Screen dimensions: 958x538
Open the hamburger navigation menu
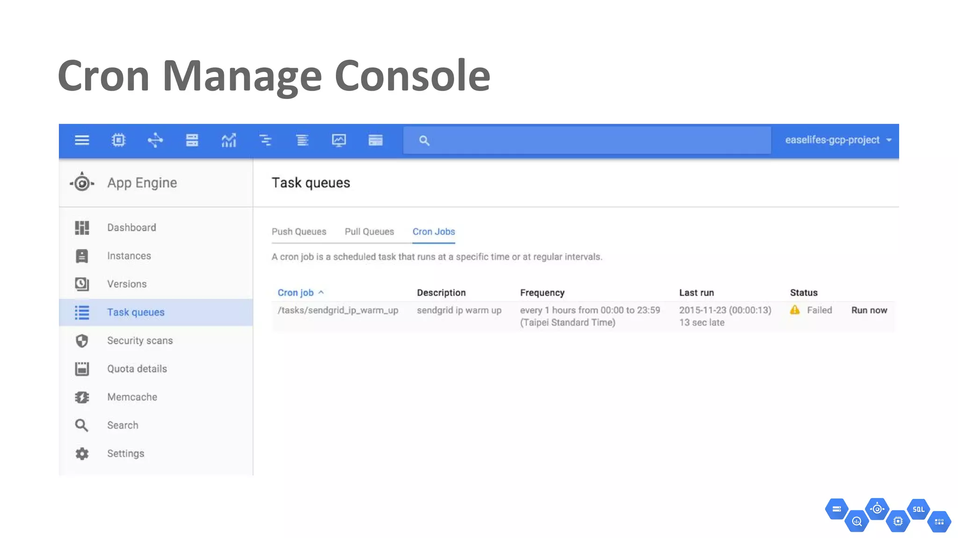pos(82,140)
